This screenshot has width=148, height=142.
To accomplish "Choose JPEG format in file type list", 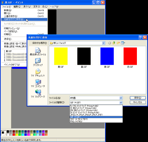I will pos(96,115).
